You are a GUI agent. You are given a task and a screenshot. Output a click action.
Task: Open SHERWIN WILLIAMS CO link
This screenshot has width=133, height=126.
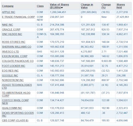click(17, 47)
